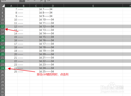The image size is (131, 96).
Task: Click cell D13 showing '13——34'
Action: tap(53, 30)
